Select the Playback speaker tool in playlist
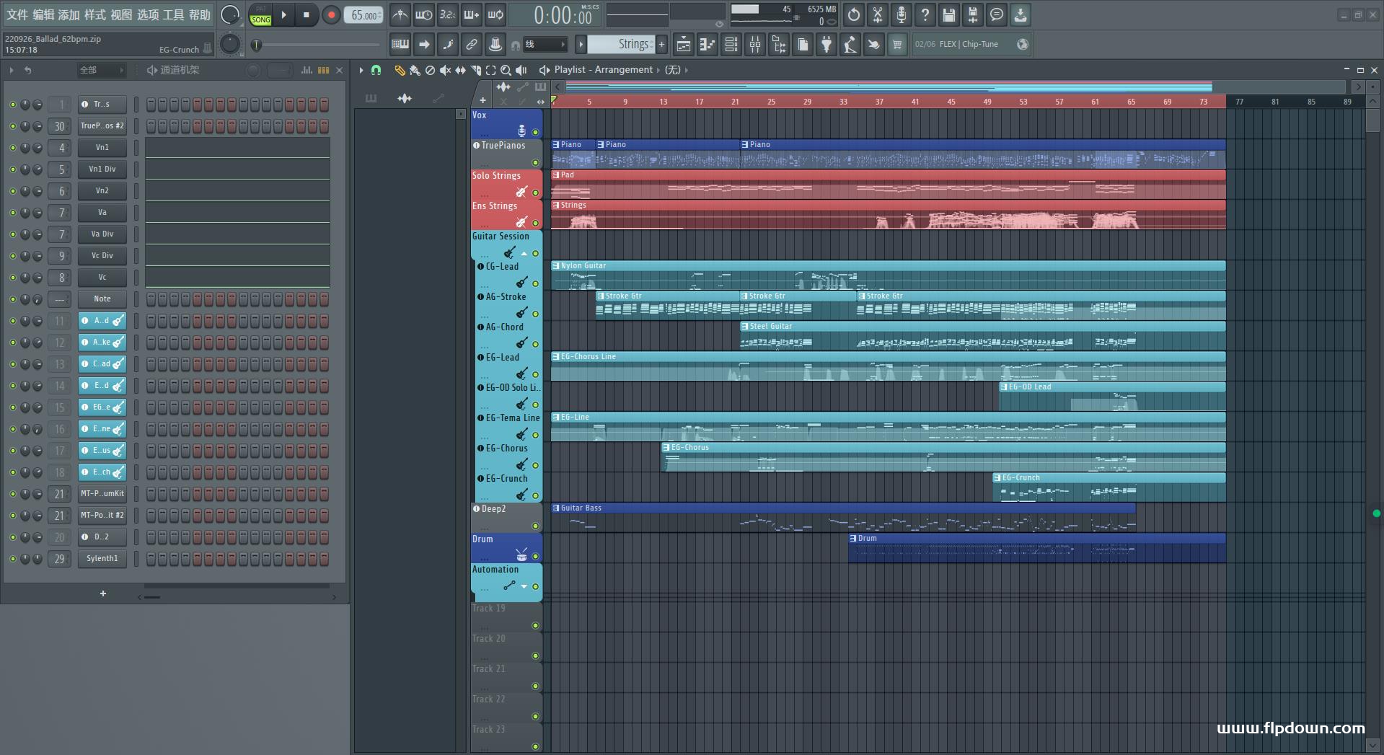 pos(521,70)
